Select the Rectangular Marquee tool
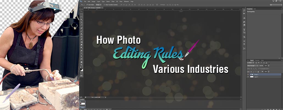This screenshot has height=110, width=283. click(x=82, y=14)
